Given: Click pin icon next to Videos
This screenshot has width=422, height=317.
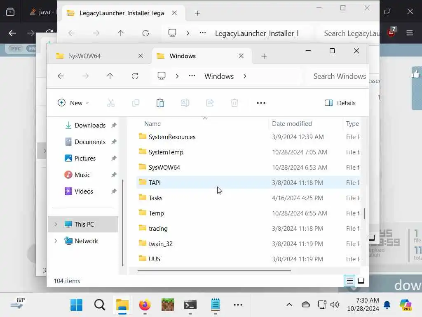Looking at the screenshot, I should coord(114,192).
